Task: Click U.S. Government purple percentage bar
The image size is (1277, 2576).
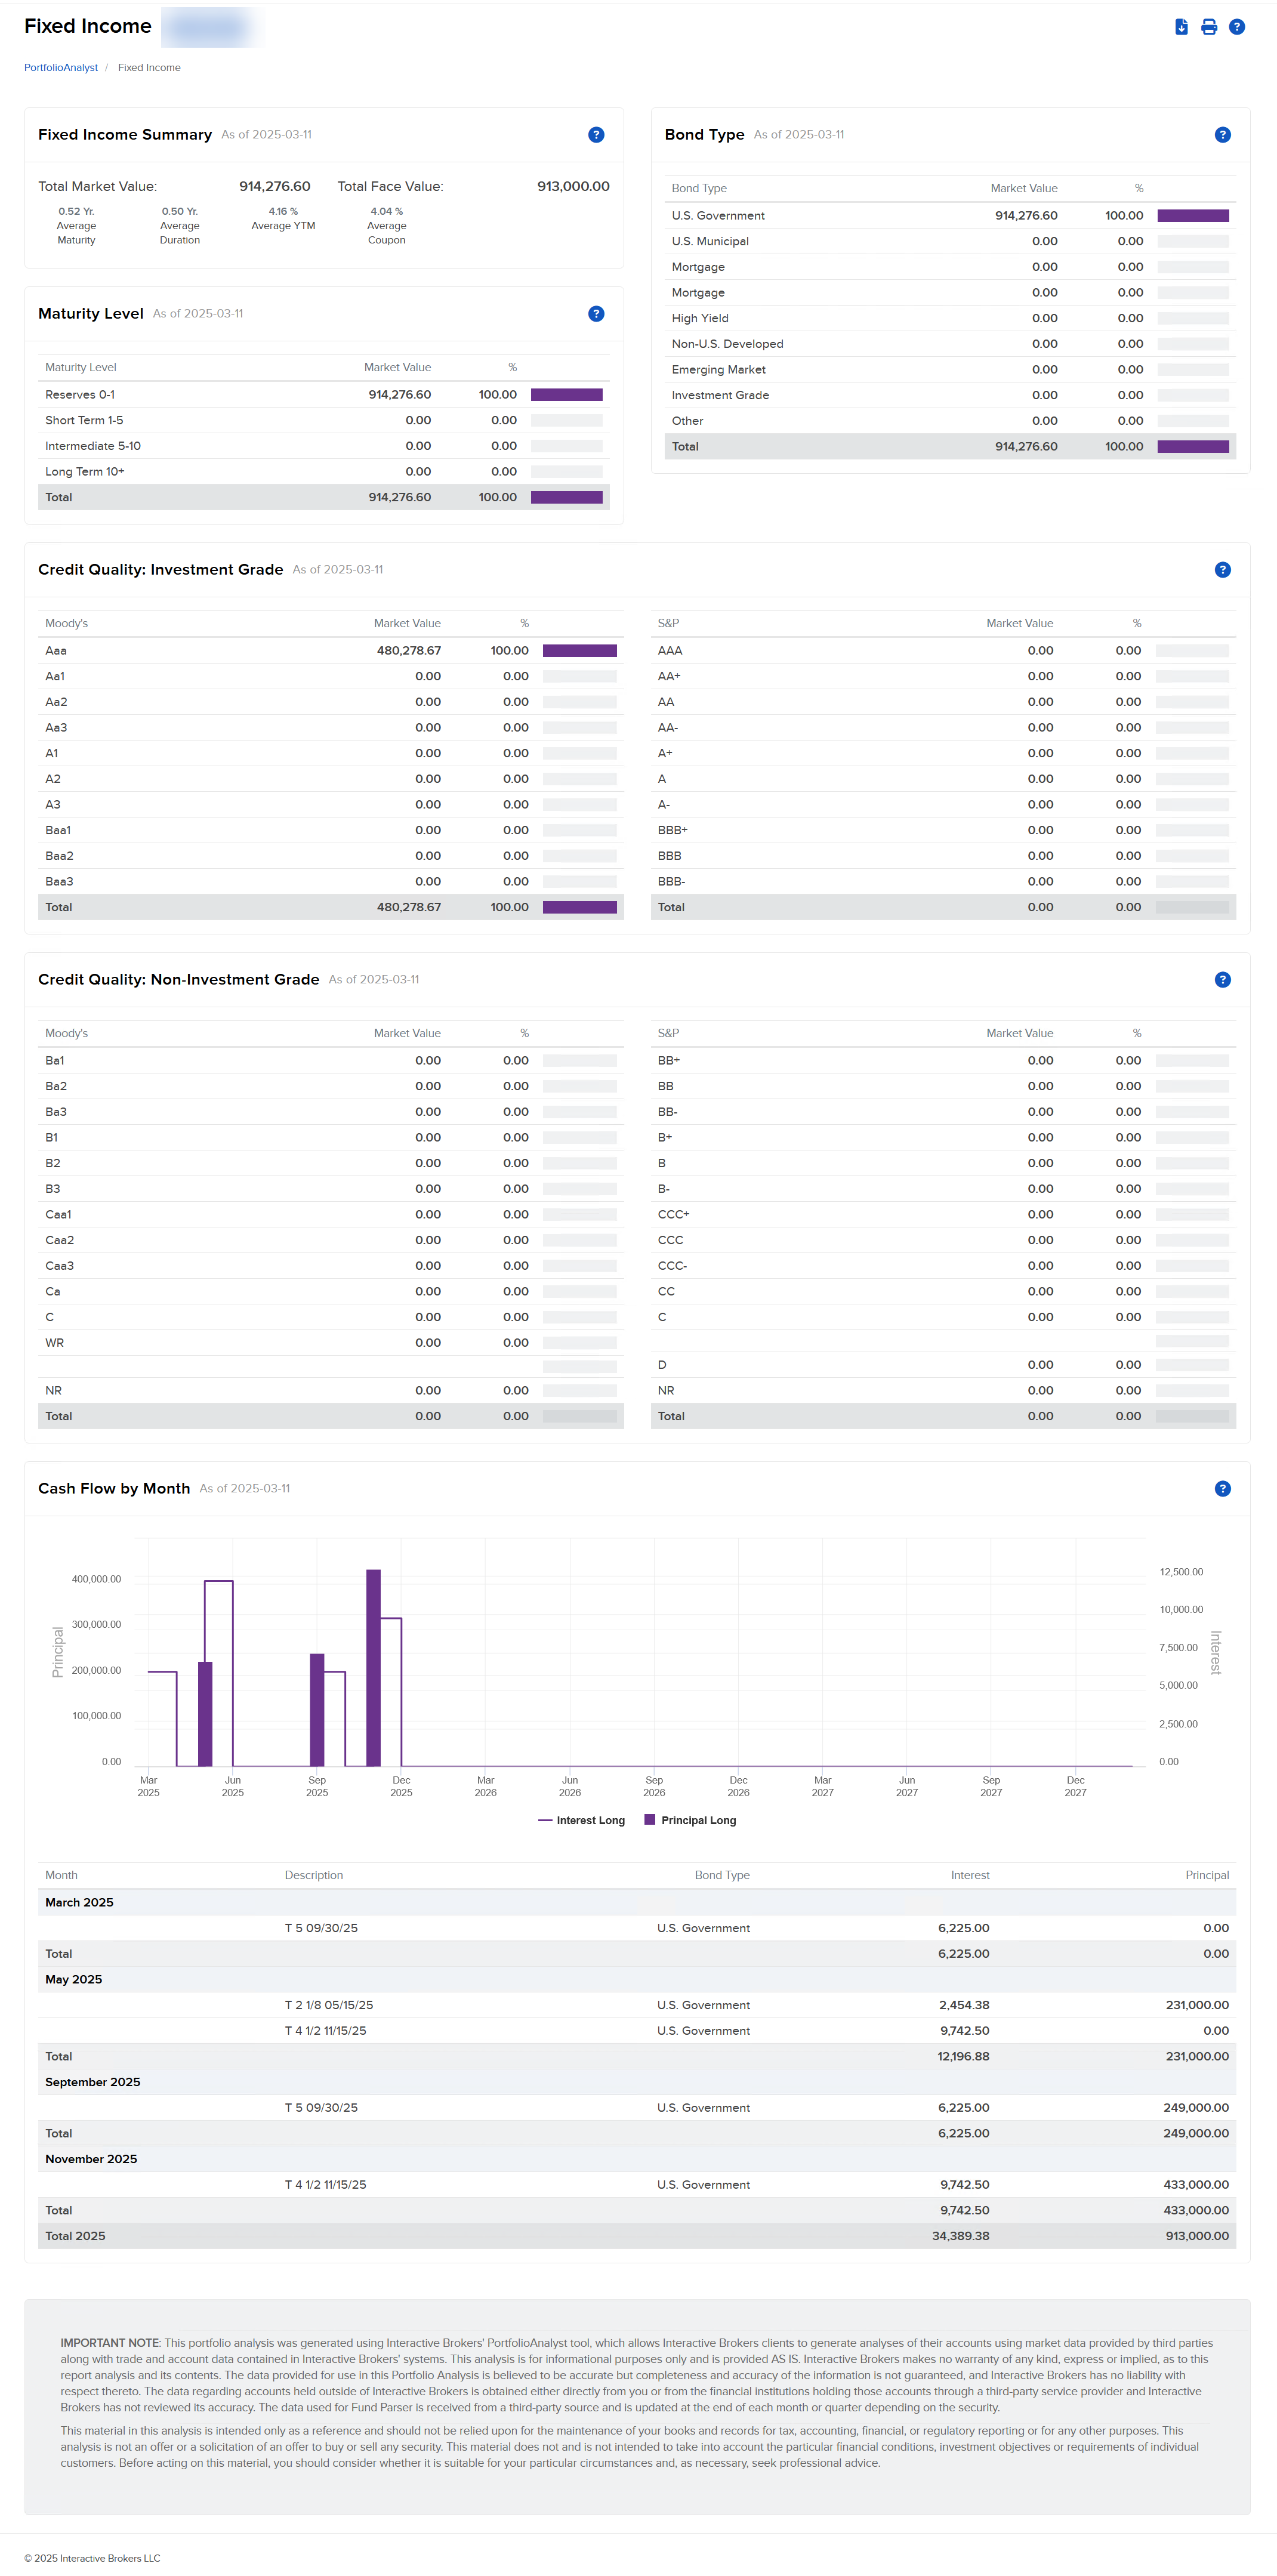Action: coord(1193,216)
